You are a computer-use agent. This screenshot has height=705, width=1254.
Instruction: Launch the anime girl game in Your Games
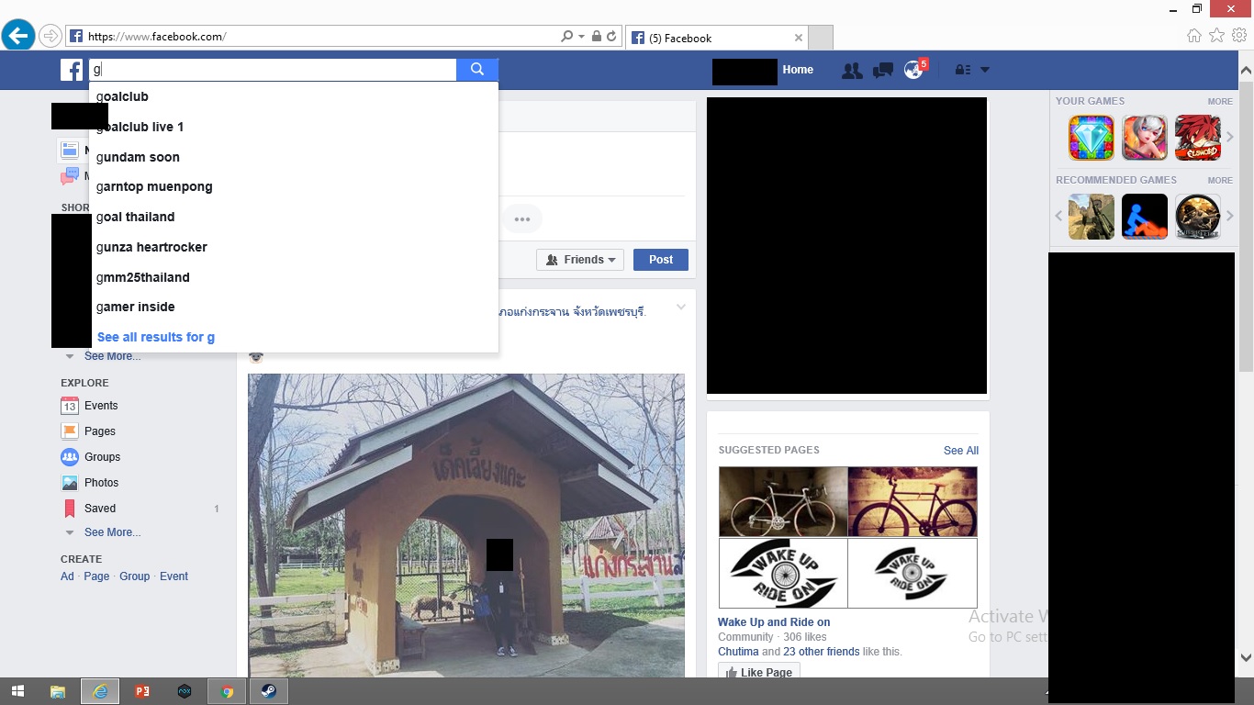click(1145, 138)
